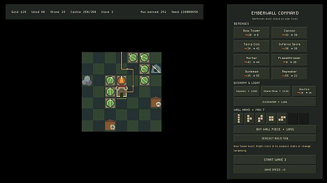Image resolution: width=327 pixels, height=183 pixels.
Task: Click the sawmill on bottom map row
Action: click(110, 125)
